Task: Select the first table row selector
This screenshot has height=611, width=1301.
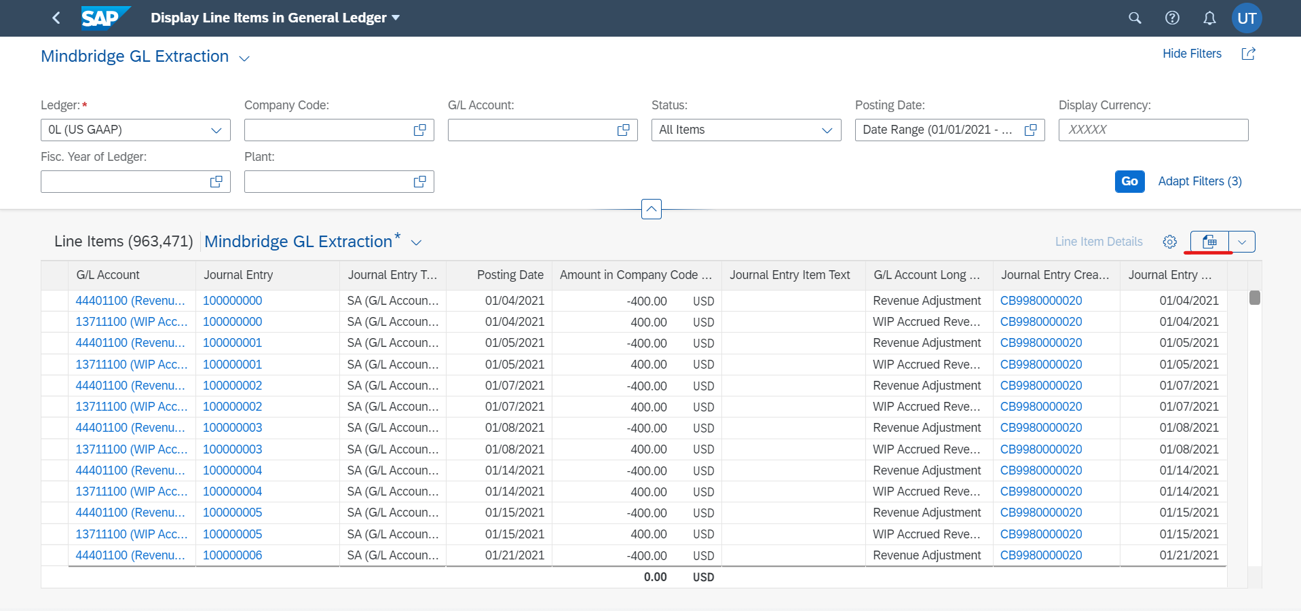Action: coord(54,301)
